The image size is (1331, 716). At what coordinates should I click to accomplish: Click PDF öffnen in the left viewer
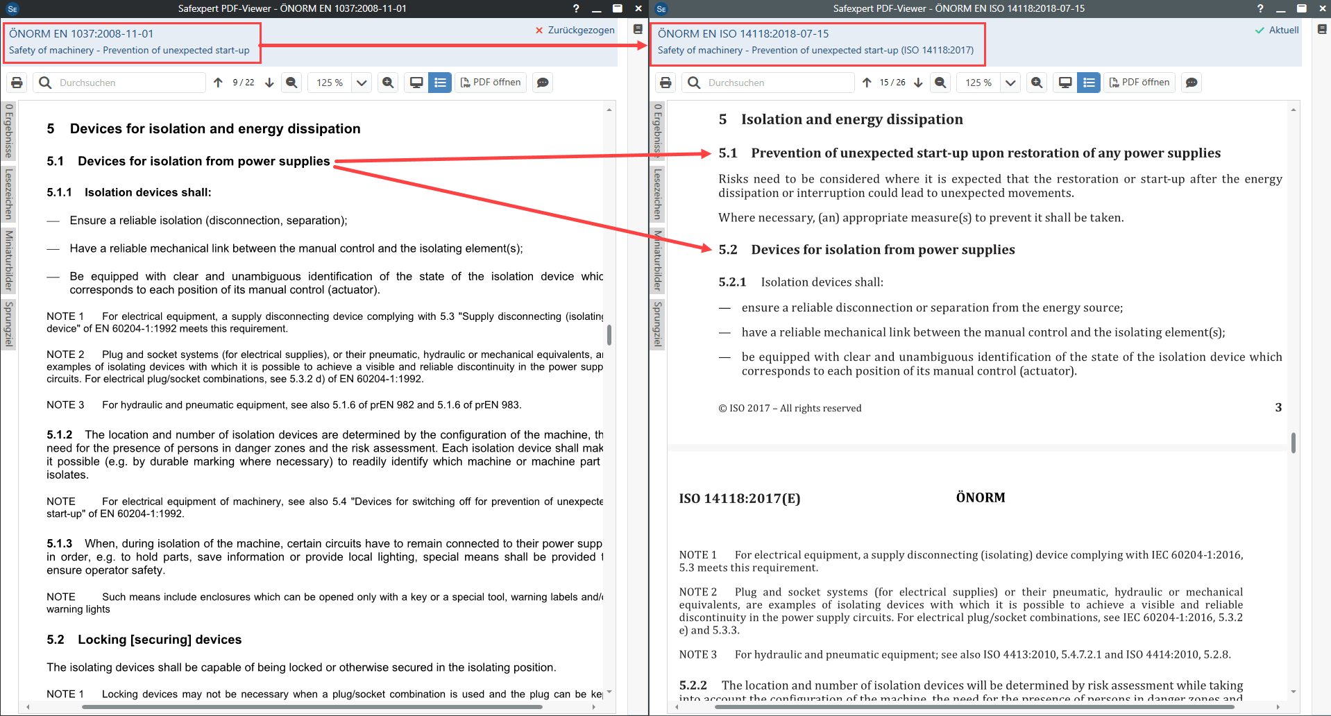point(491,83)
